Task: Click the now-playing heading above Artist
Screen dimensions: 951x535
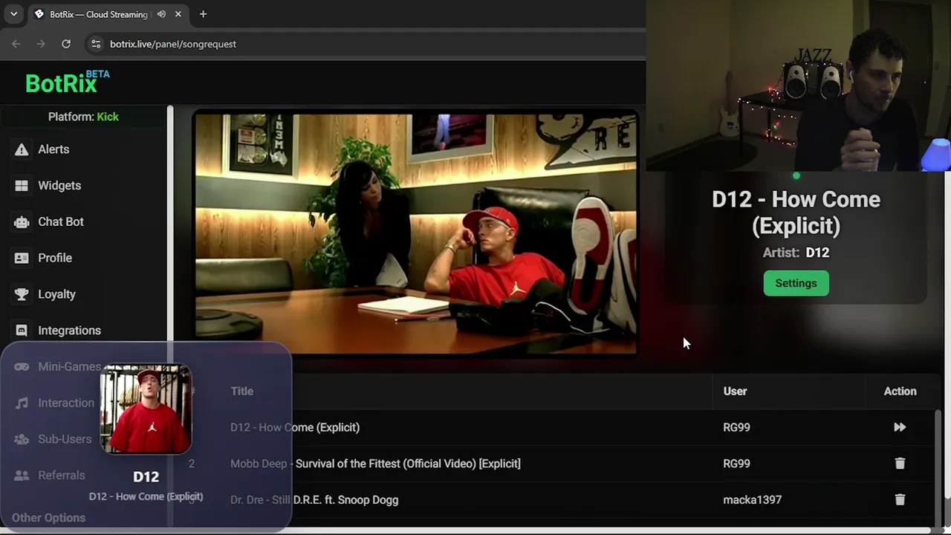Action: (x=796, y=213)
